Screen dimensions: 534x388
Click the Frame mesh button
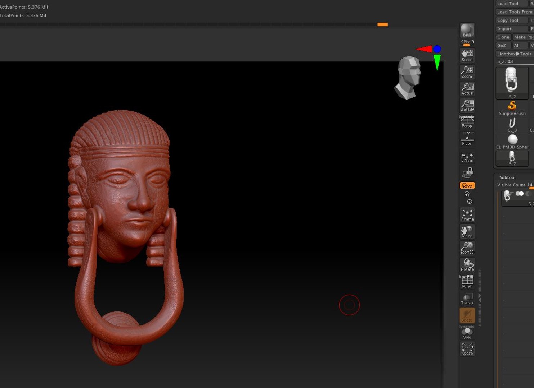coord(467,215)
